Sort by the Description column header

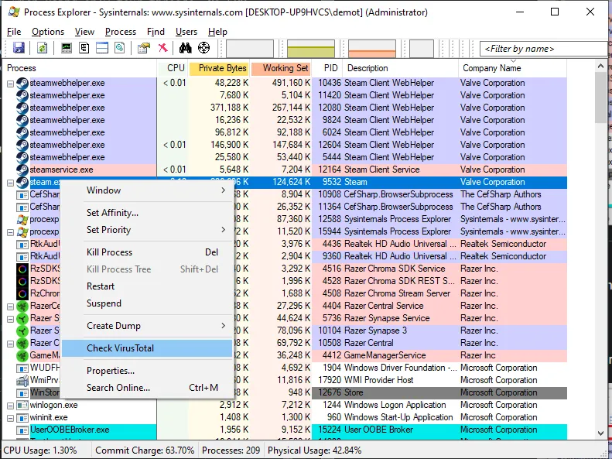point(401,68)
